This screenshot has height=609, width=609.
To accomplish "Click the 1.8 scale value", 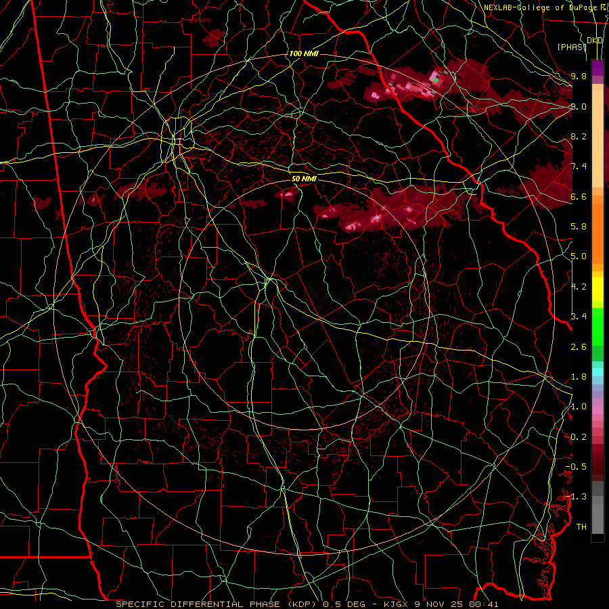I will pos(579,376).
